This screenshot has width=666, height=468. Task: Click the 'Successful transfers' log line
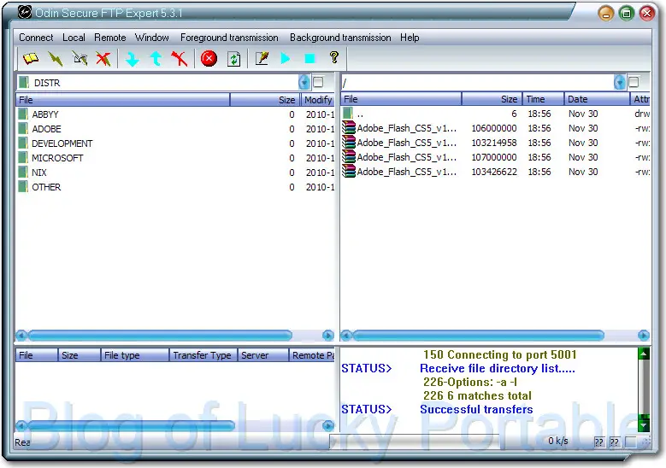476,409
